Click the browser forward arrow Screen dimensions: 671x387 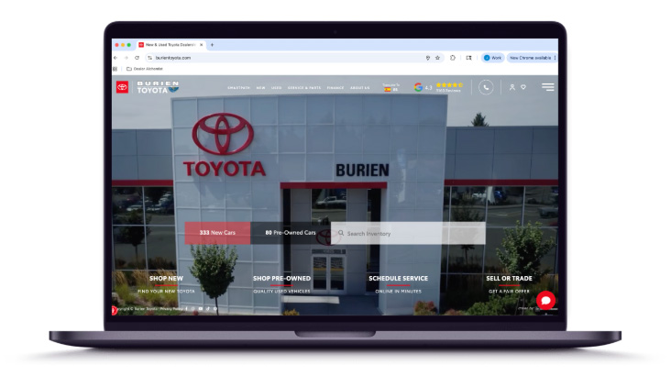126,58
